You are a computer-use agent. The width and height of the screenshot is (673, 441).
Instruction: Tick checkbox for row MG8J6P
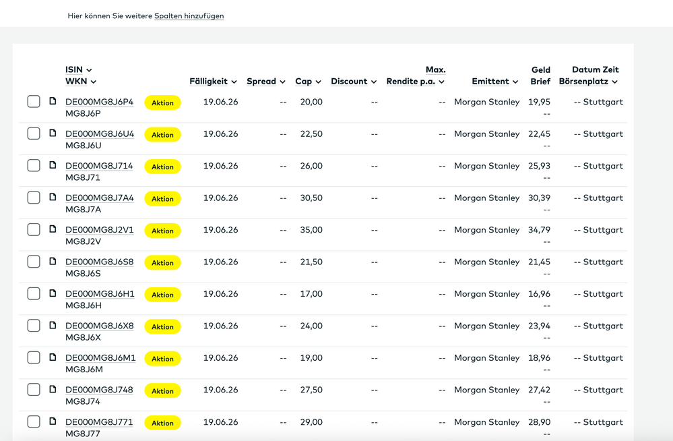(34, 101)
